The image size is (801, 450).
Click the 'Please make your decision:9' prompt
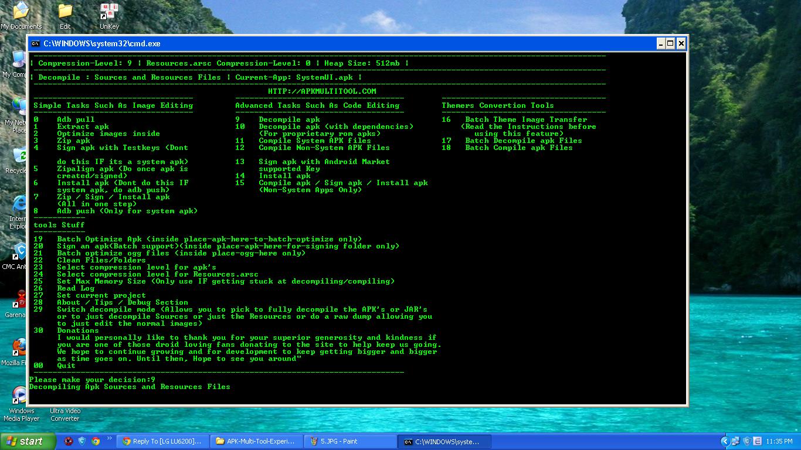(x=92, y=380)
